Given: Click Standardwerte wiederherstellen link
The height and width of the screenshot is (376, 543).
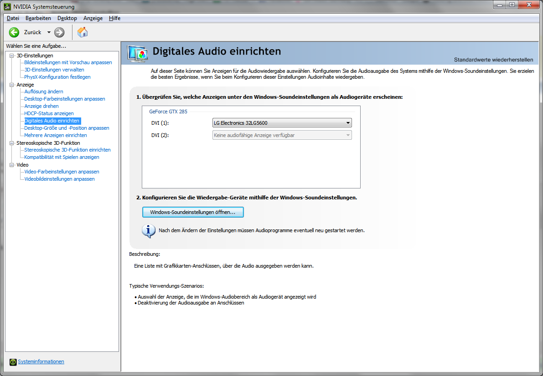Looking at the screenshot, I should point(493,60).
